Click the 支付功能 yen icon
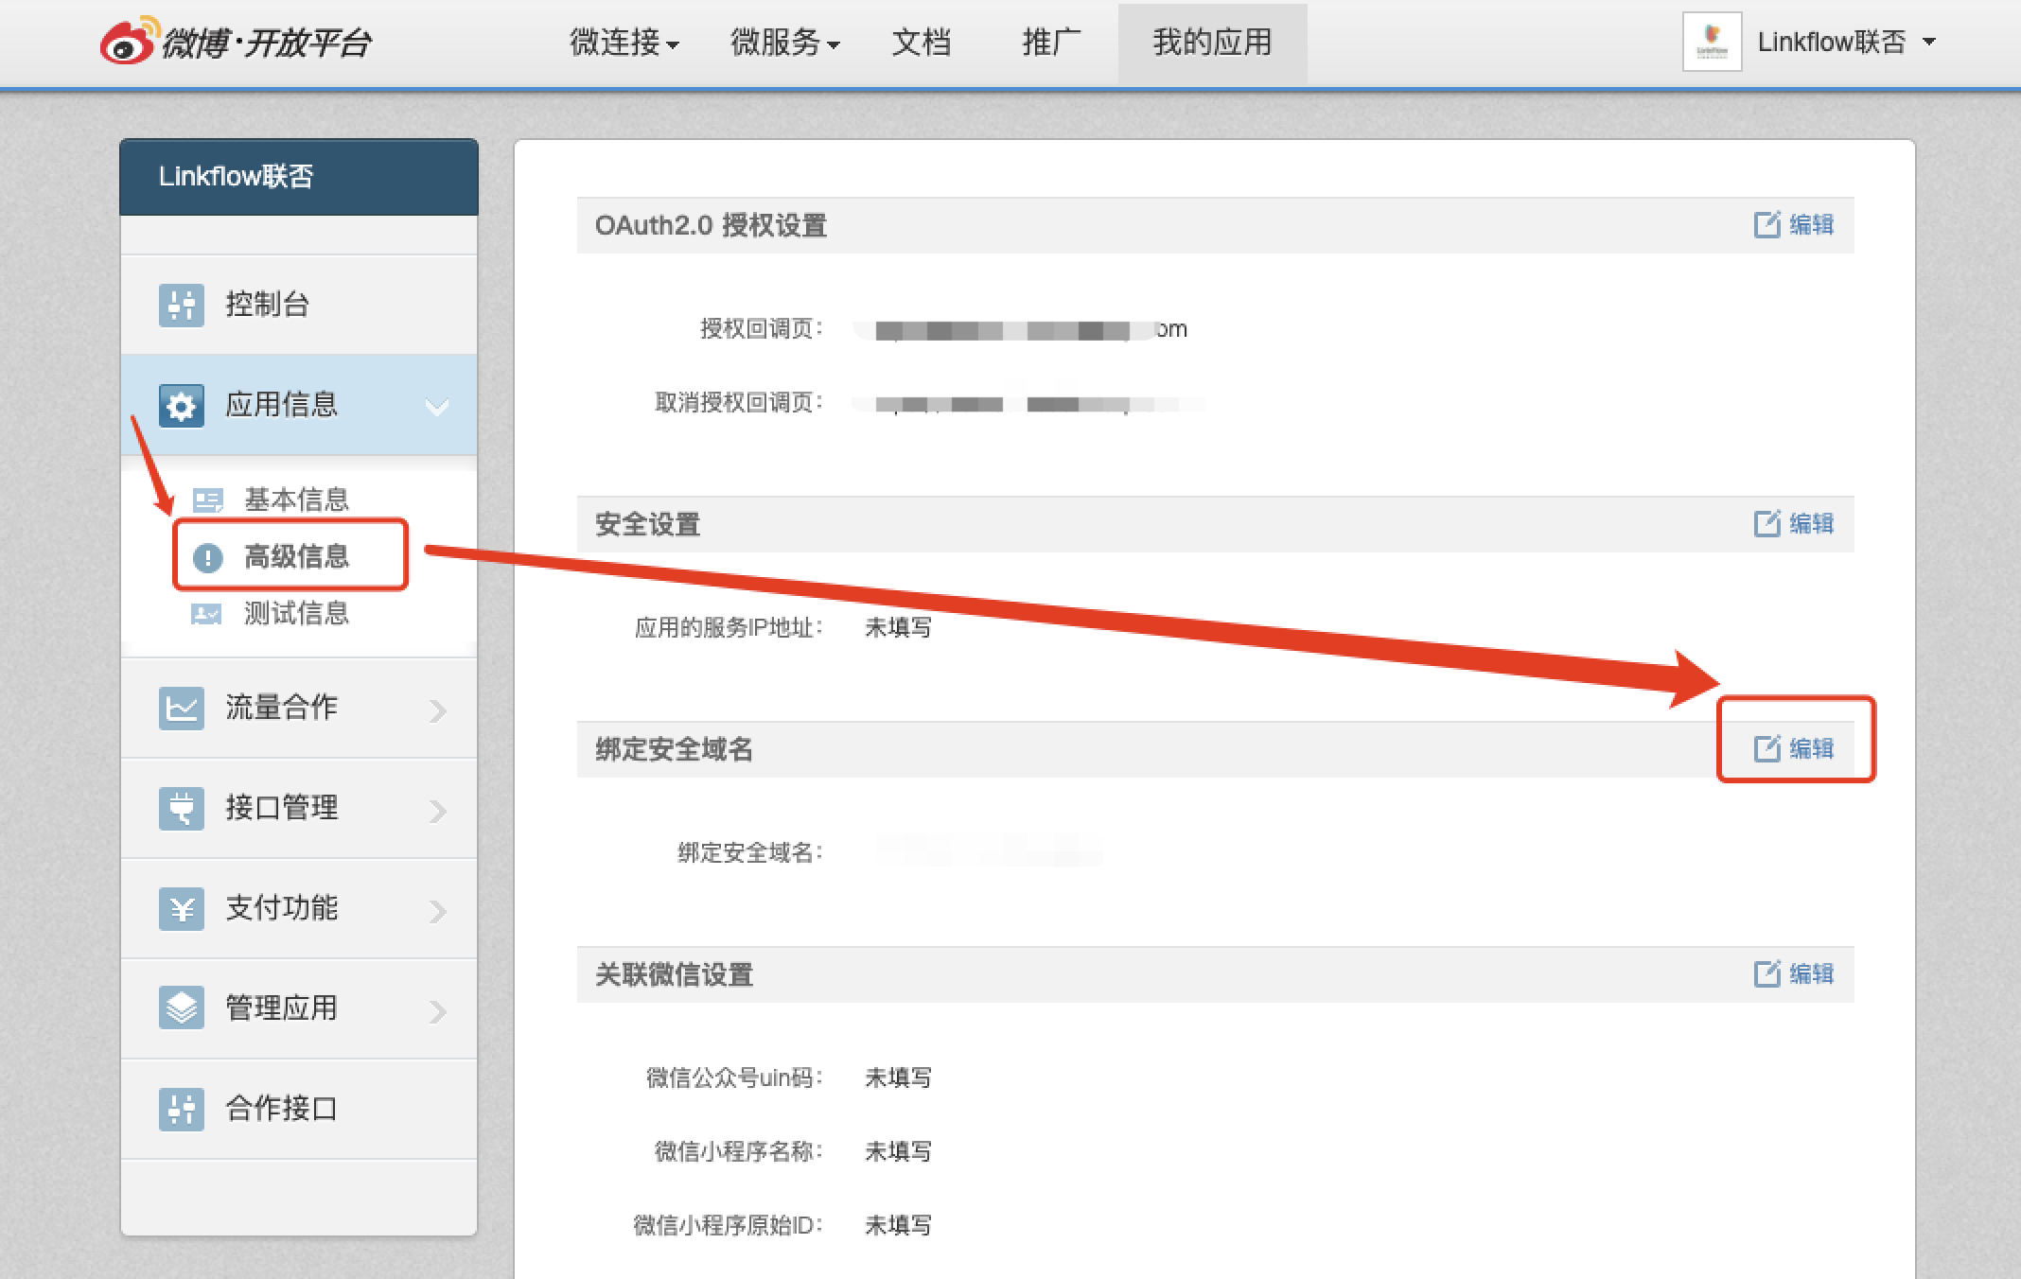 pos(181,908)
